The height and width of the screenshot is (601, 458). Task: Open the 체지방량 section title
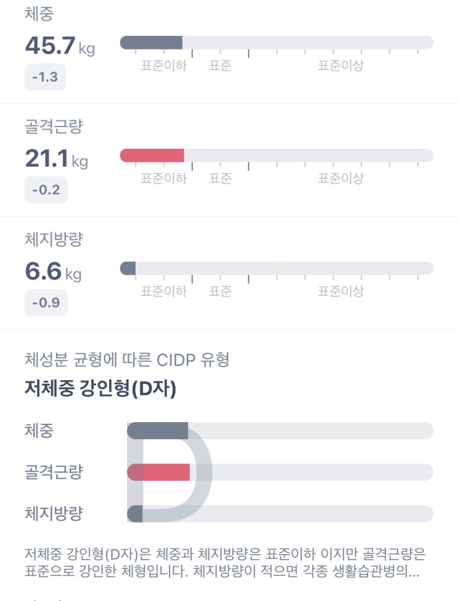tap(54, 239)
